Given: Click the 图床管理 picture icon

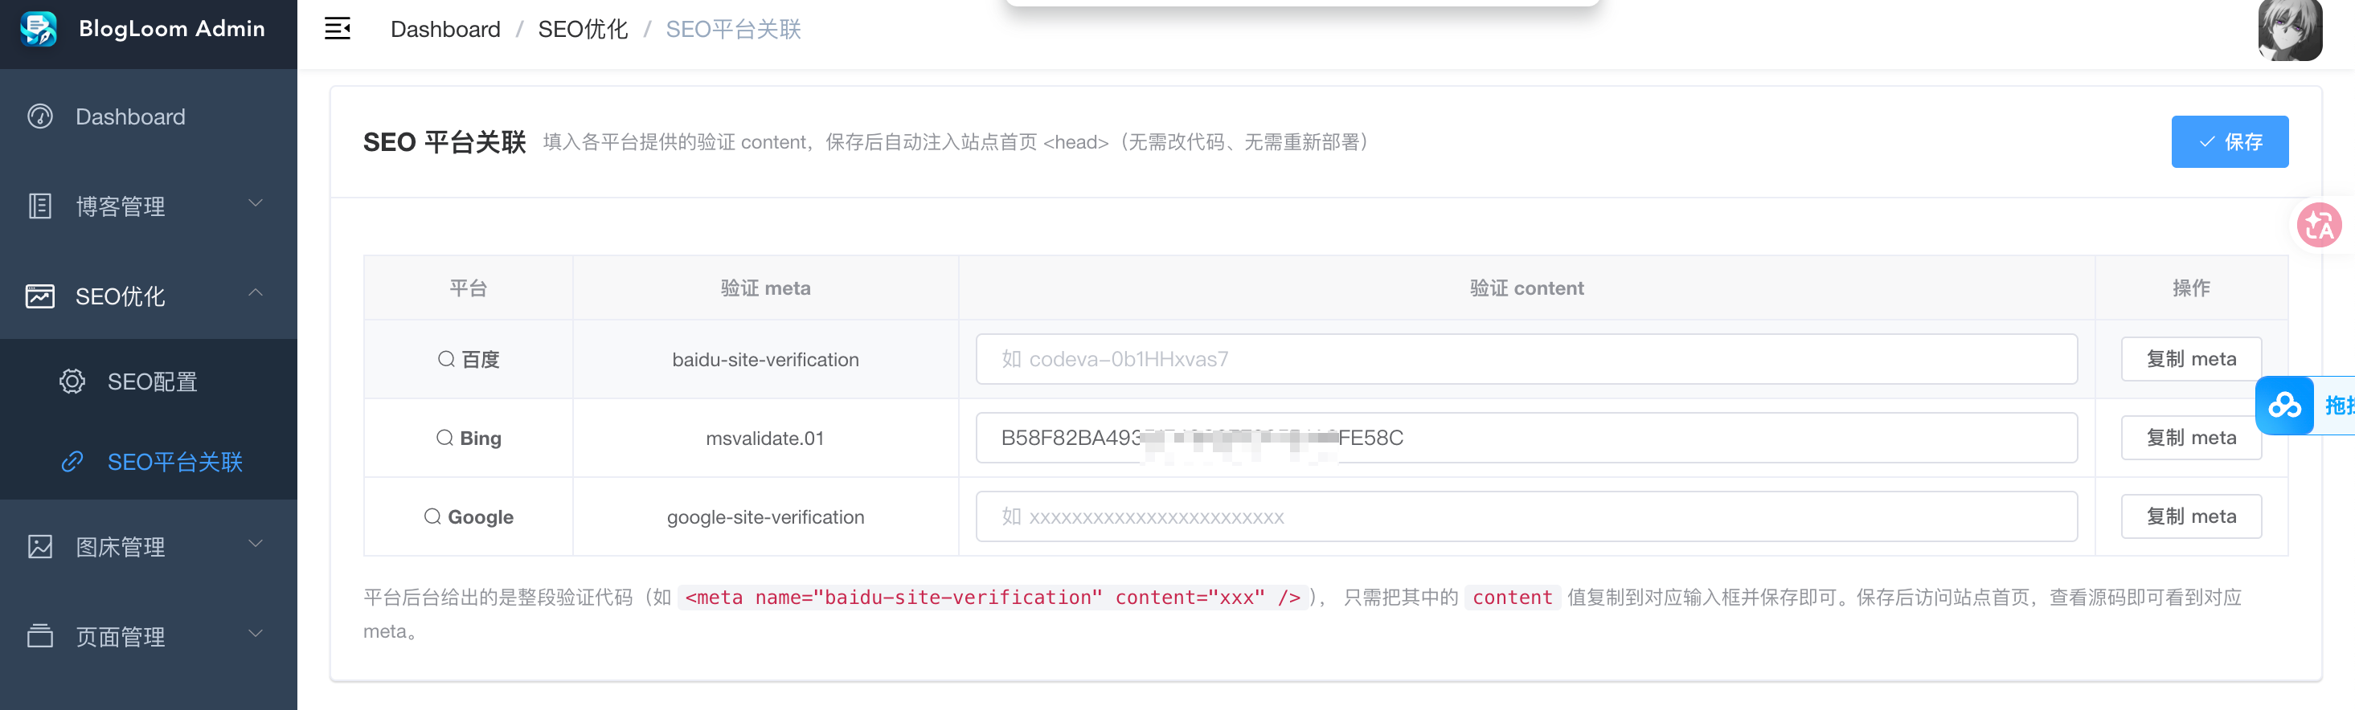Looking at the screenshot, I should pyautogui.click(x=40, y=546).
